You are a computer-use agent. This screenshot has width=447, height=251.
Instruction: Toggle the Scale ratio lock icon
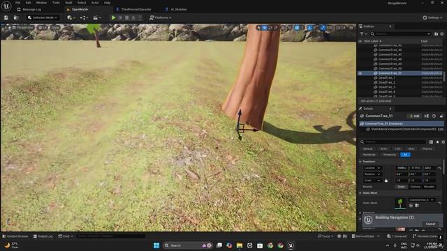coord(386,181)
